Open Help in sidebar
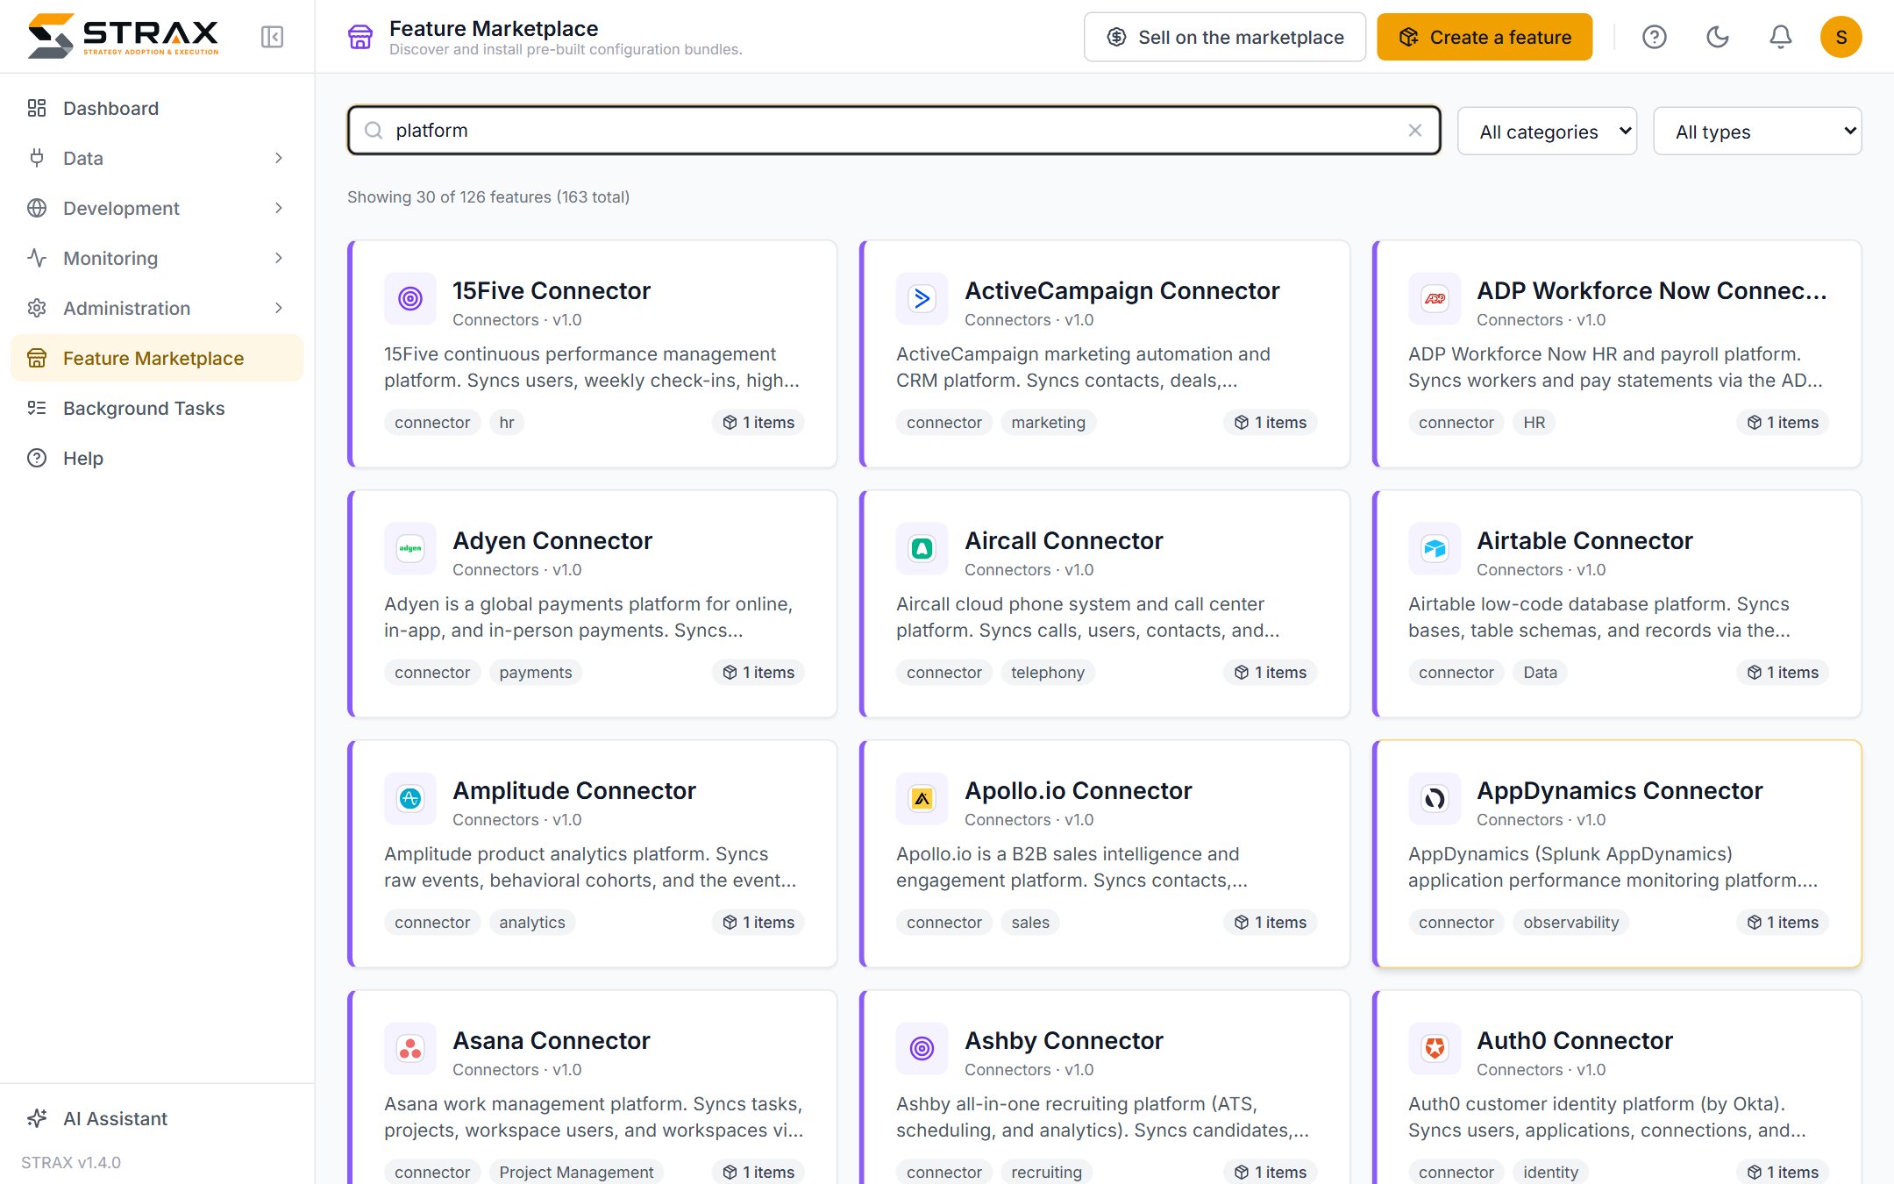 click(x=157, y=458)
